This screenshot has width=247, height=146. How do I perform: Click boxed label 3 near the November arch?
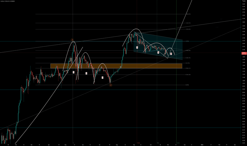tap(171, 54)
